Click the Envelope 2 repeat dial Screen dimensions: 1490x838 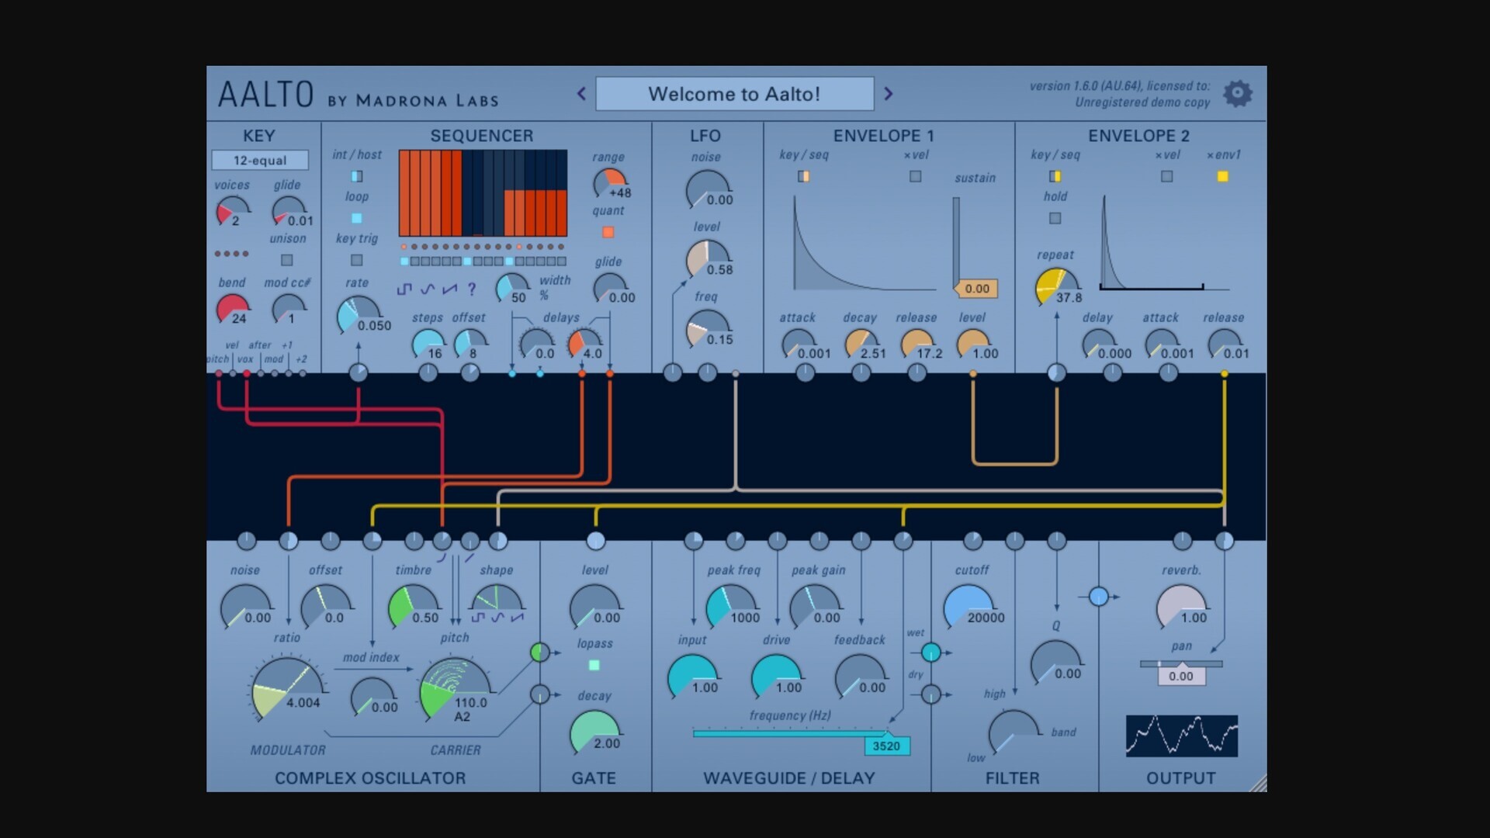point(1057,287)
